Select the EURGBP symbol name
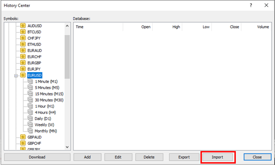Image resolution: width=275 pixels, height=165 pixels. (x=34, y=63)
